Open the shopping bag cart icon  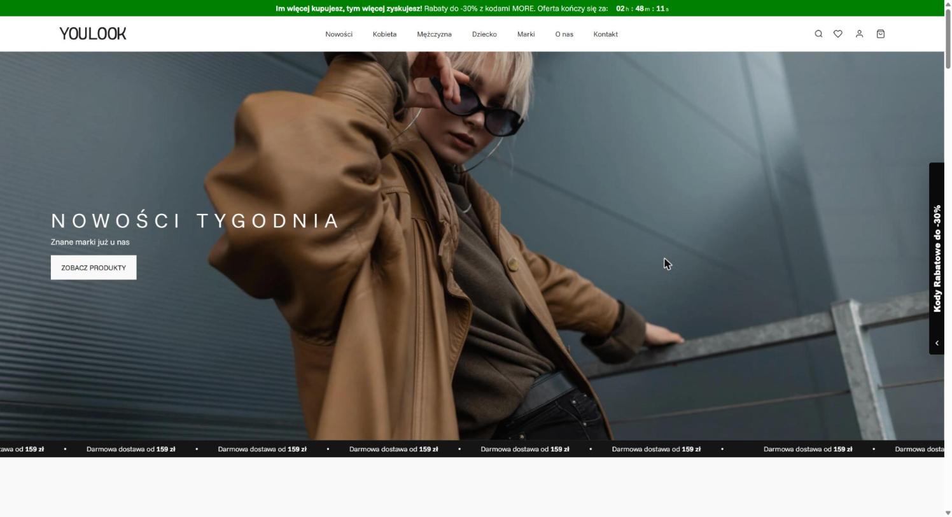tap(881, 34)
